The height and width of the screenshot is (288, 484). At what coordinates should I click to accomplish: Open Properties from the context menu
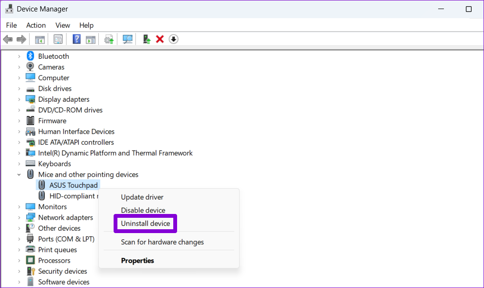pos(137,261)
